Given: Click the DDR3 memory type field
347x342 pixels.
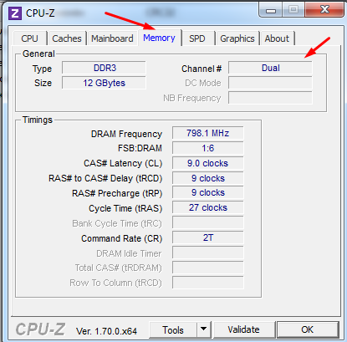Looking at the screenshot, I should pyautogui.click(x=104, y=68).
